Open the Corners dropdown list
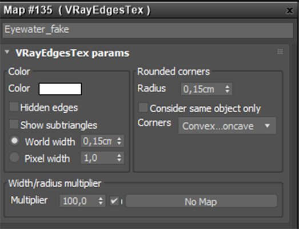The height and width of the screenshot is (229, 299). [x=227, y=126]
